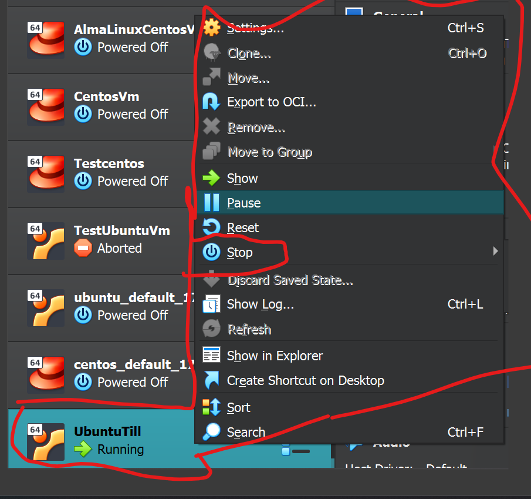Click the Sort icon
Viewport: 531px width, 499px height.
[212, 407]
